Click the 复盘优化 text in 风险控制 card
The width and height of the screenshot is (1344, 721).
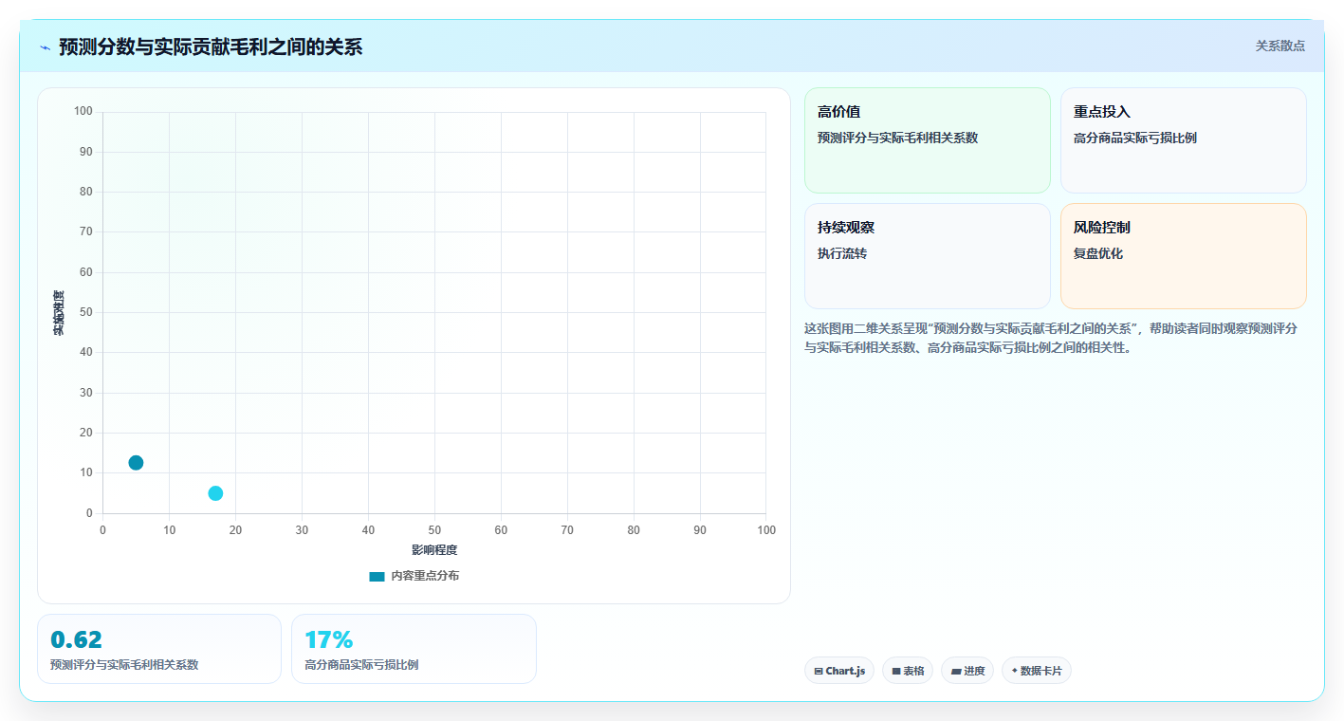click(1098, 253)
